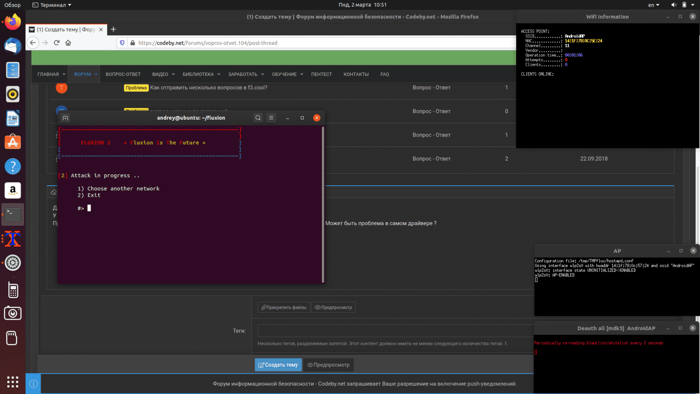Open the Files manager dock icon
700x394 pixels.
pyautogui.click(x=13, y=70)
